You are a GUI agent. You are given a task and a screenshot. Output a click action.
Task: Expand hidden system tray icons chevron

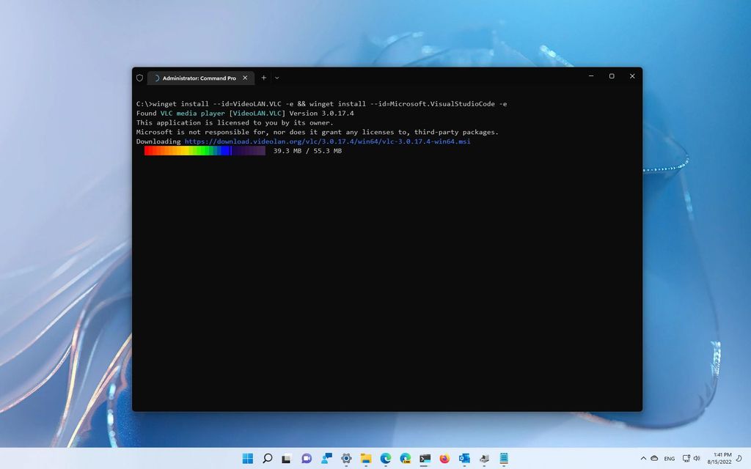click(643, 459)
